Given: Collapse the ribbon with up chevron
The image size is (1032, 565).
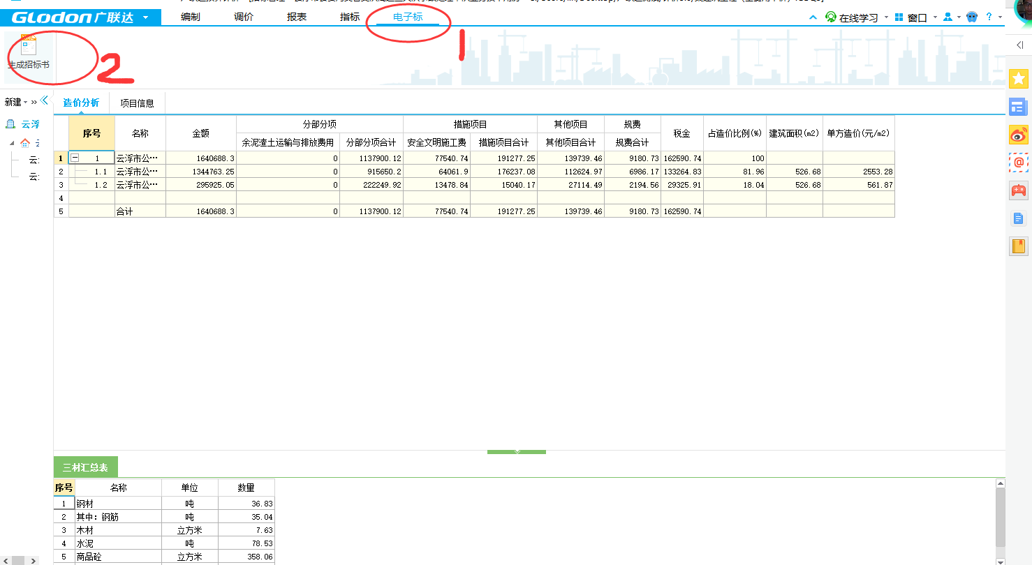Looking at the screenshot, I should [813, 17].
